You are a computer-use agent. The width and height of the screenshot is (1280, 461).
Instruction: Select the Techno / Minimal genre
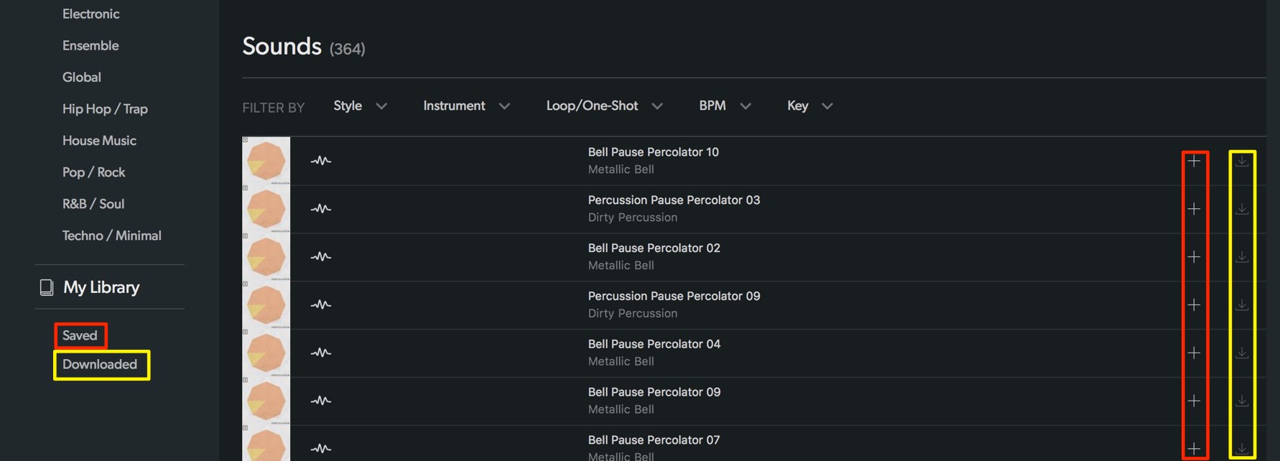[111, 236]
